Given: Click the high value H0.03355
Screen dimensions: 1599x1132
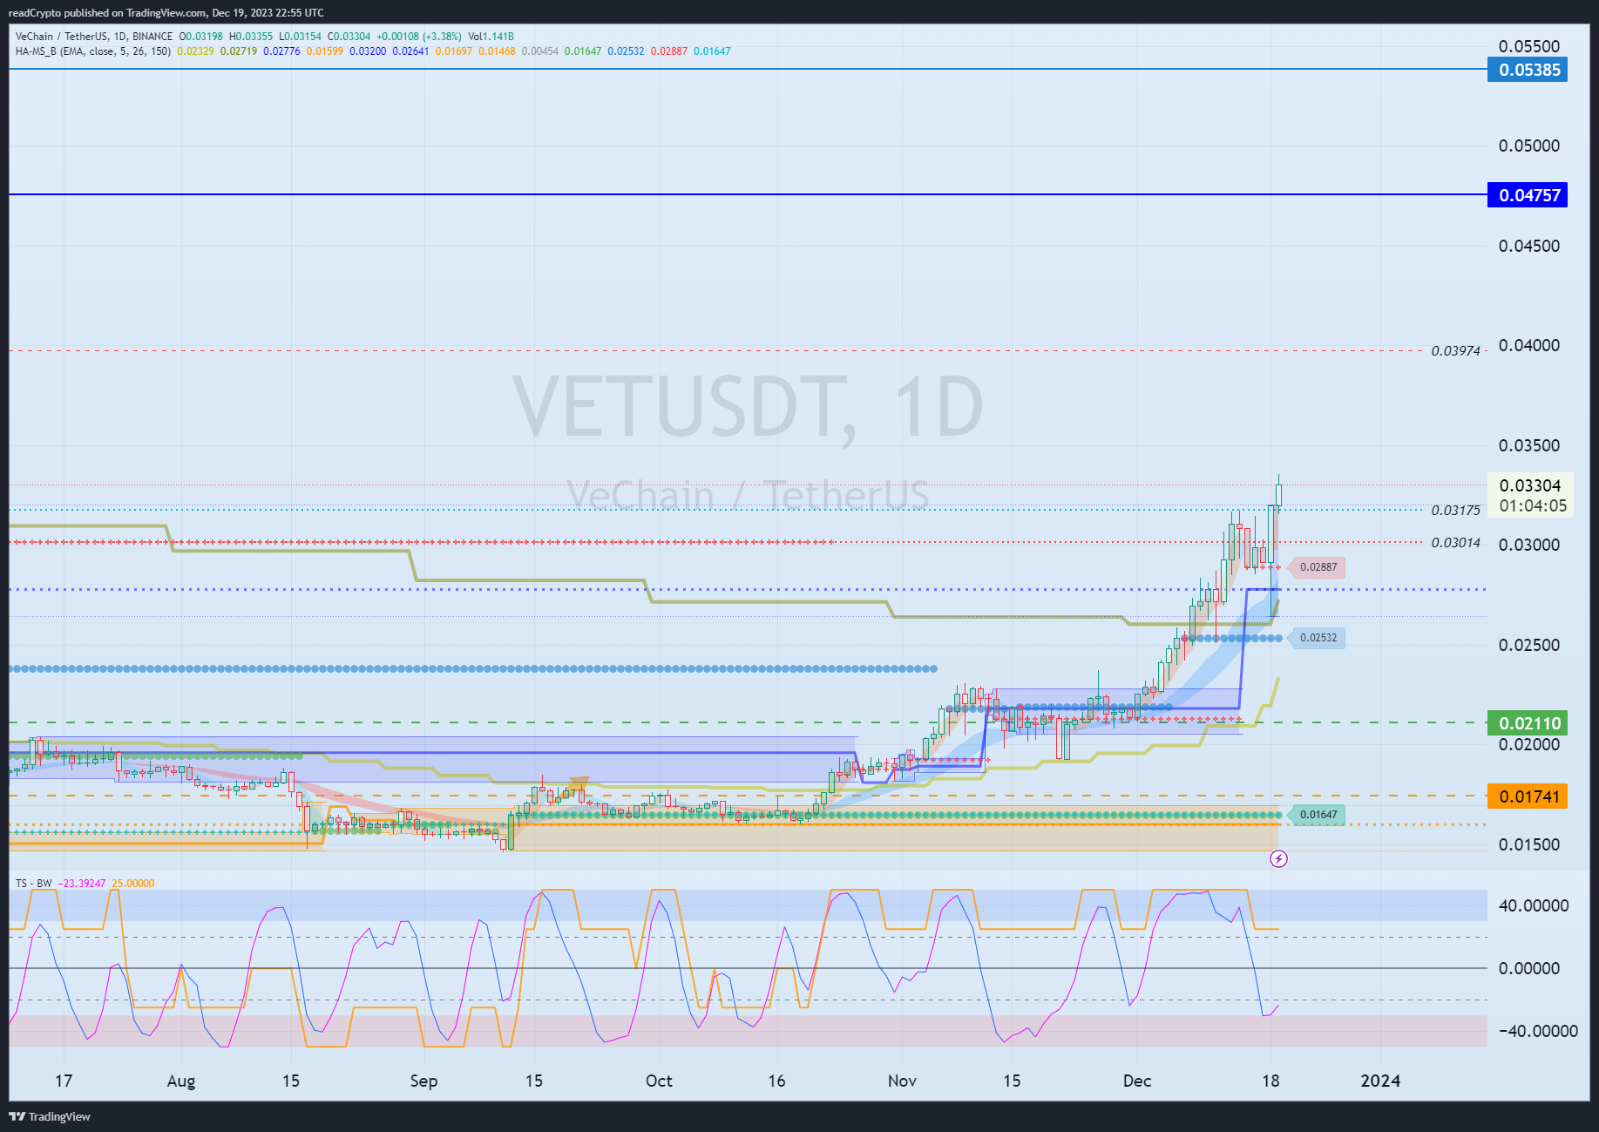Looking at the screenshot, I should point(251,37).
